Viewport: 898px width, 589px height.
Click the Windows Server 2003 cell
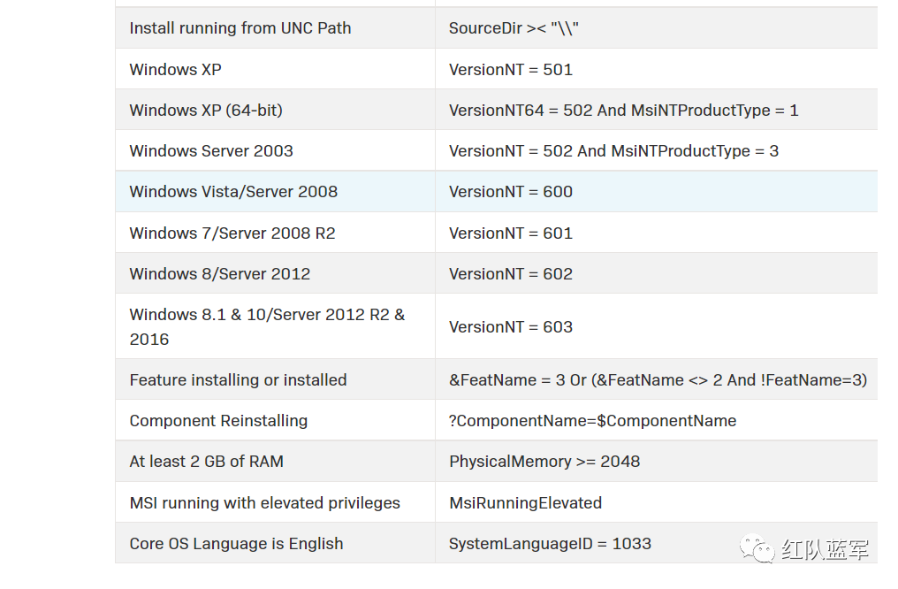[x=211, y=151]
